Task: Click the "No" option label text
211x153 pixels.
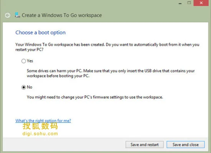Action: coord(30,87)
